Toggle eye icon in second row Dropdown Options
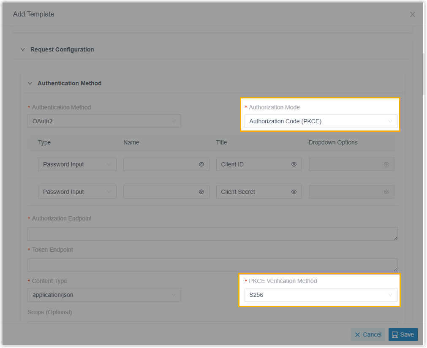This screenshot has width=427, height=348. click(386, 192)
